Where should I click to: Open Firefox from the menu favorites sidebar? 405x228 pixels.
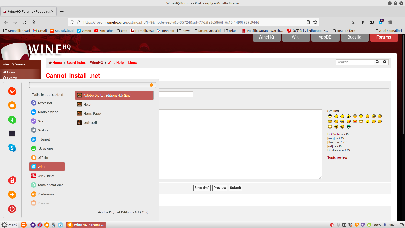(12, 105)
